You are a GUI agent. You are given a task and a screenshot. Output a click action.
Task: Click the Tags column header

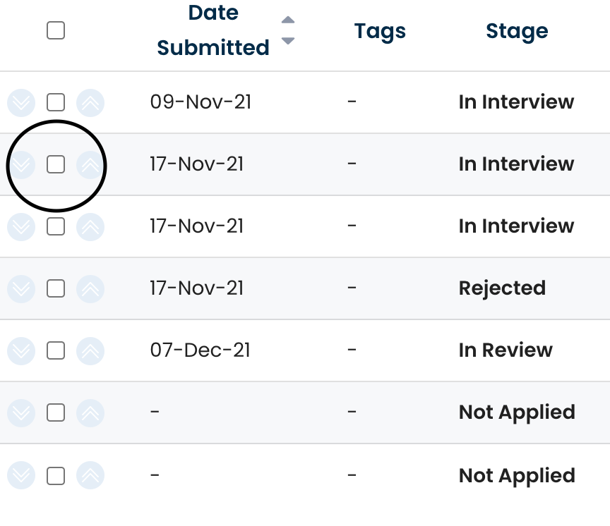(380, 31)
